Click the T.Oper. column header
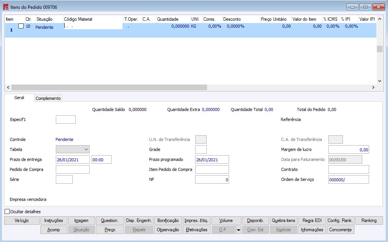The image size is (388, 242). 132,19
